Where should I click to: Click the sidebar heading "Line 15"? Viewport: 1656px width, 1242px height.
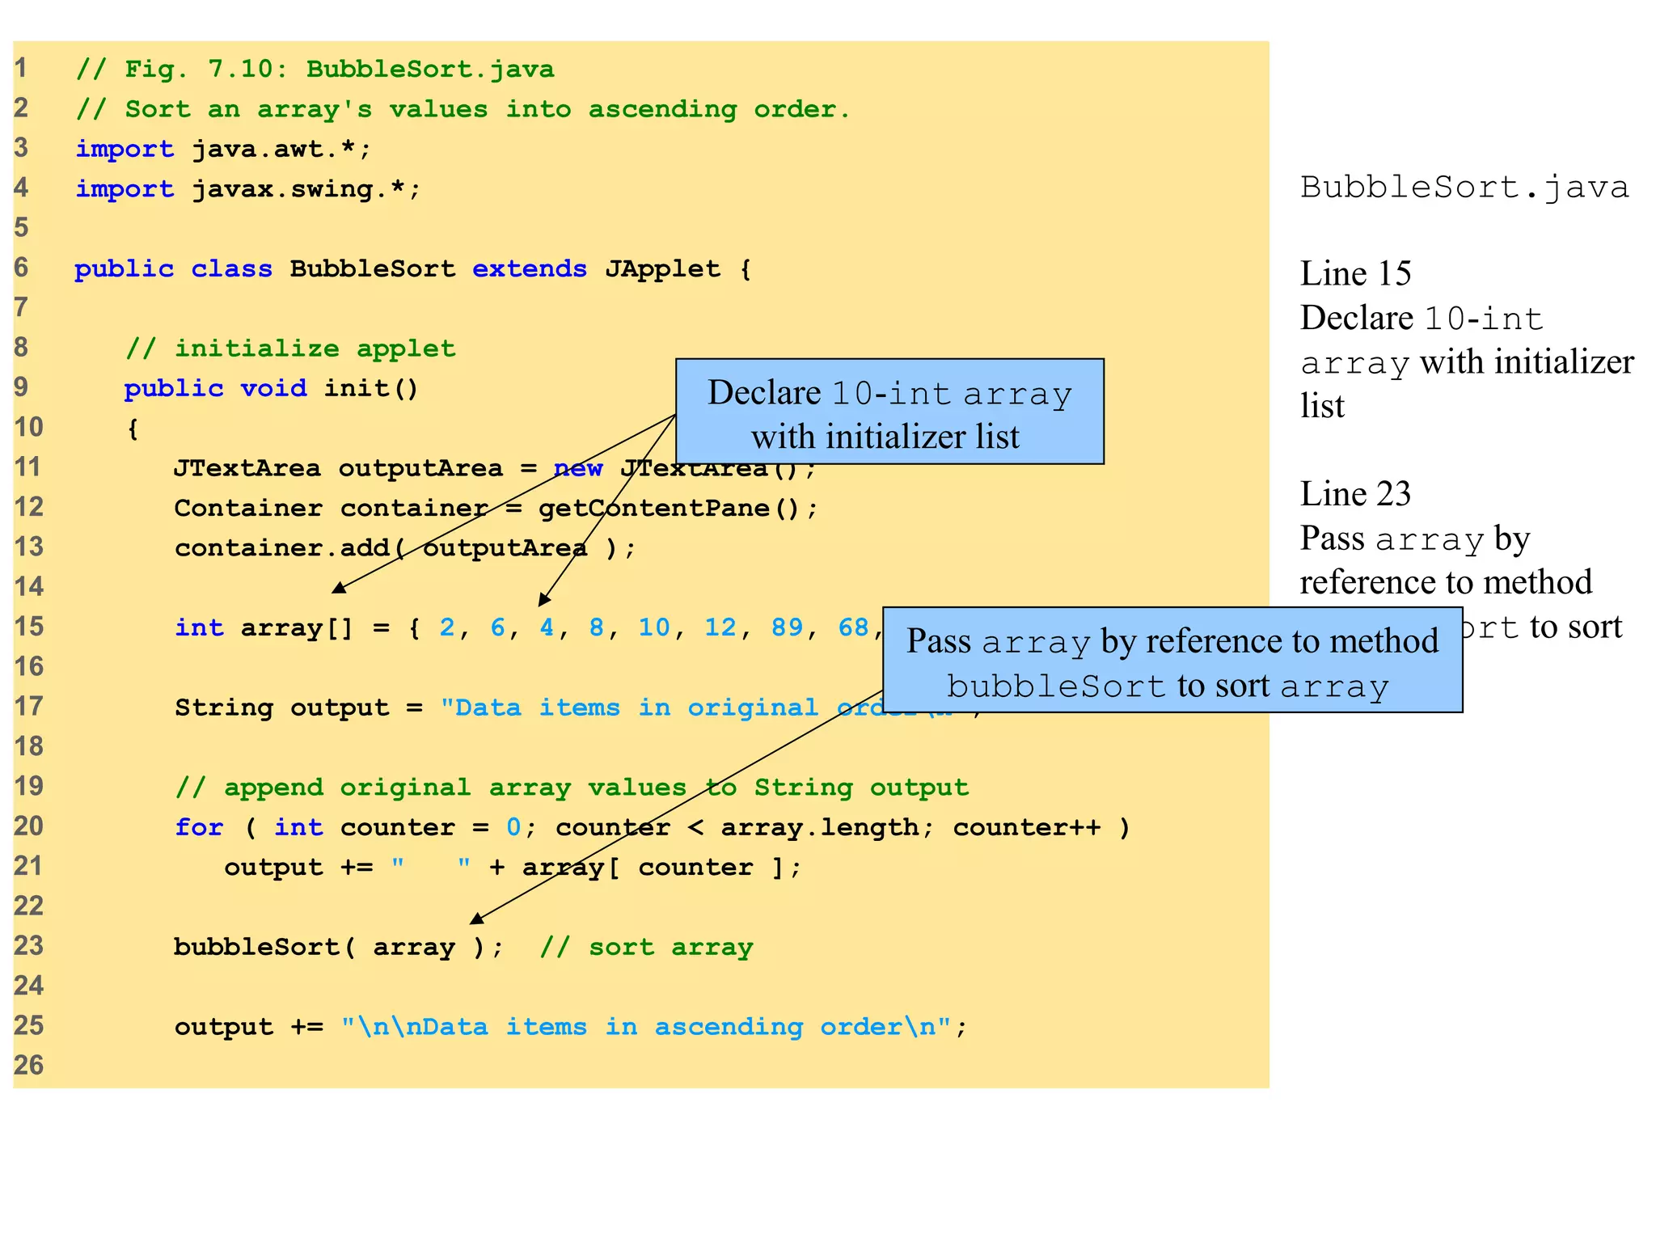(1355, 273)
